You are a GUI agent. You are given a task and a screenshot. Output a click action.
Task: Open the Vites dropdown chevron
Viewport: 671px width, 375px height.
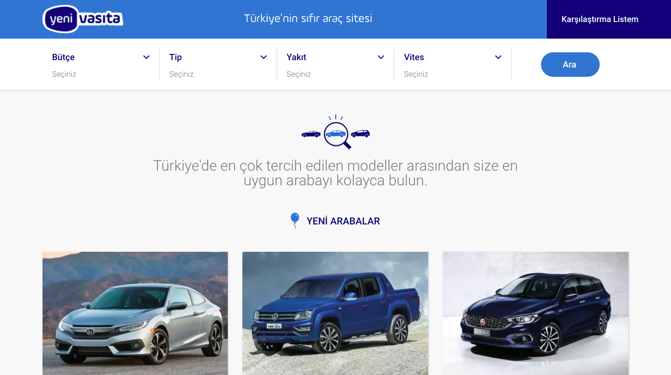498,57
